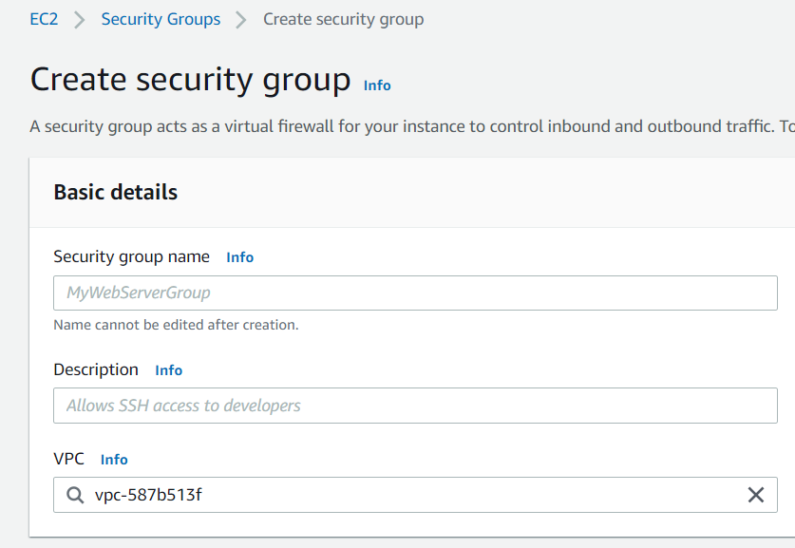Image resolution: width=795 pixels, height=548 pixels.
Task: Focus the Description input field
Action: pos(415,406)
